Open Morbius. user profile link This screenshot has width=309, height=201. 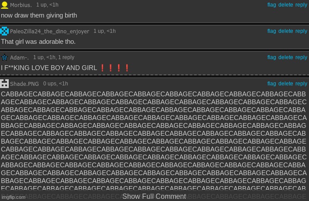point(21,5)
